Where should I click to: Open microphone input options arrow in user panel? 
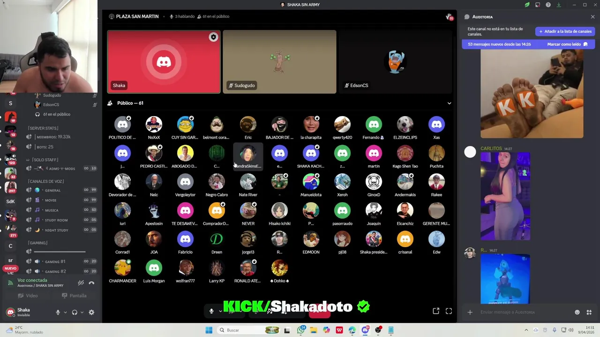(65, 312)
